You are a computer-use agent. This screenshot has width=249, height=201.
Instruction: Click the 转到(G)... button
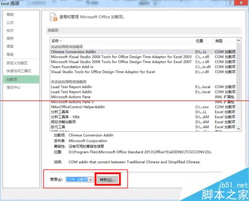click(107, 180)
